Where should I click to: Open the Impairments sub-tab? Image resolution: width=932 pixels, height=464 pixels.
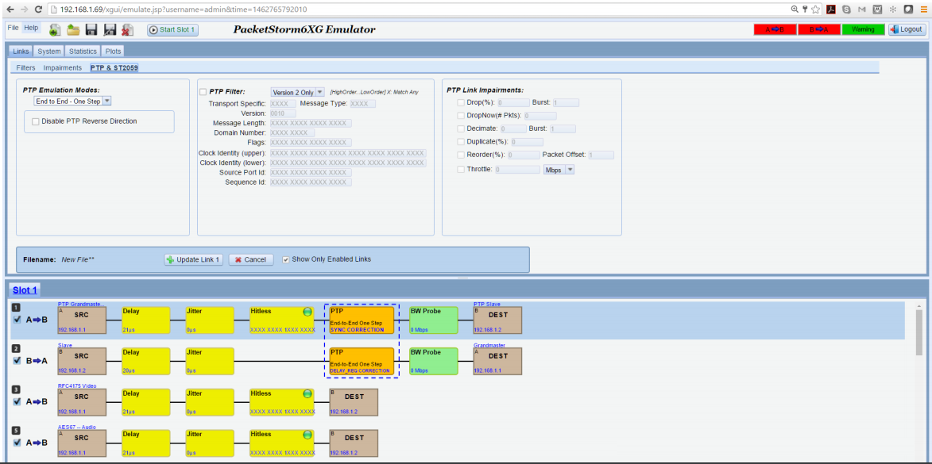point(63,67)
